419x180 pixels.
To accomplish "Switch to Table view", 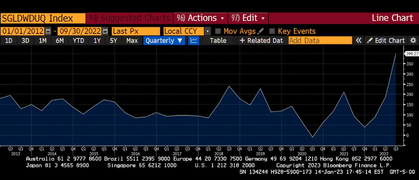I will tap(218, 40).
